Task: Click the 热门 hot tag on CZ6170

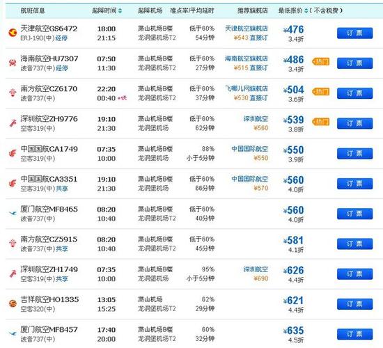Action: (321, 92)
